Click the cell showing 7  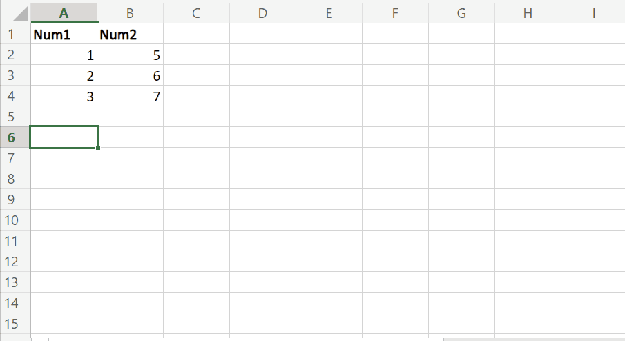(131, 97)
